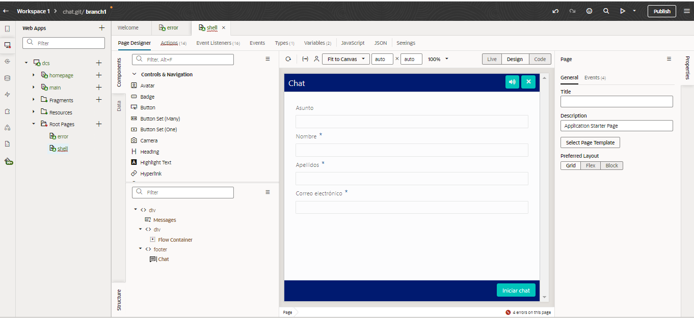Switch canvas to Code mode
This screenshot has width=694, height=318.
tap(540, 59)
